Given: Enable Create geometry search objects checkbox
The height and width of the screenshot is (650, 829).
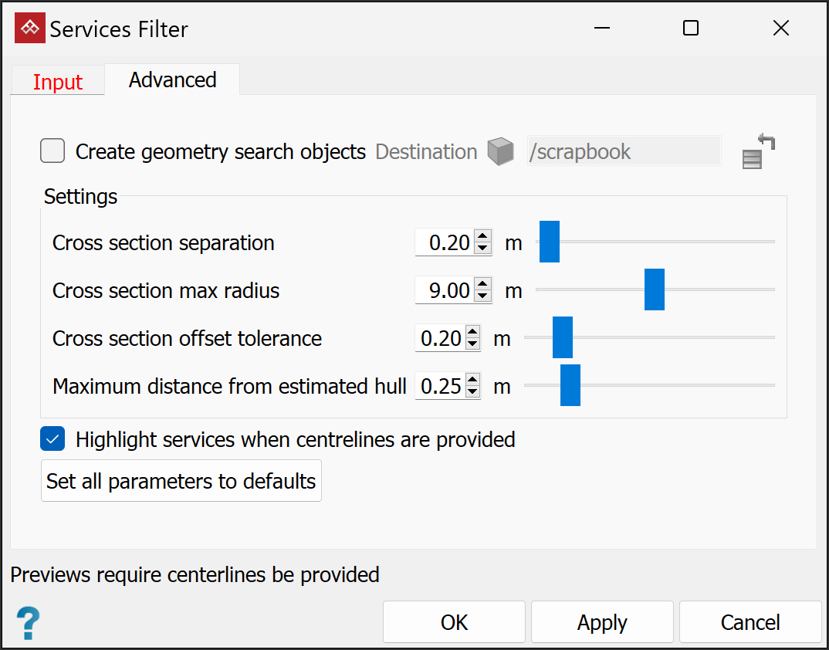Looking at the screenshot, I should (52, 151).
